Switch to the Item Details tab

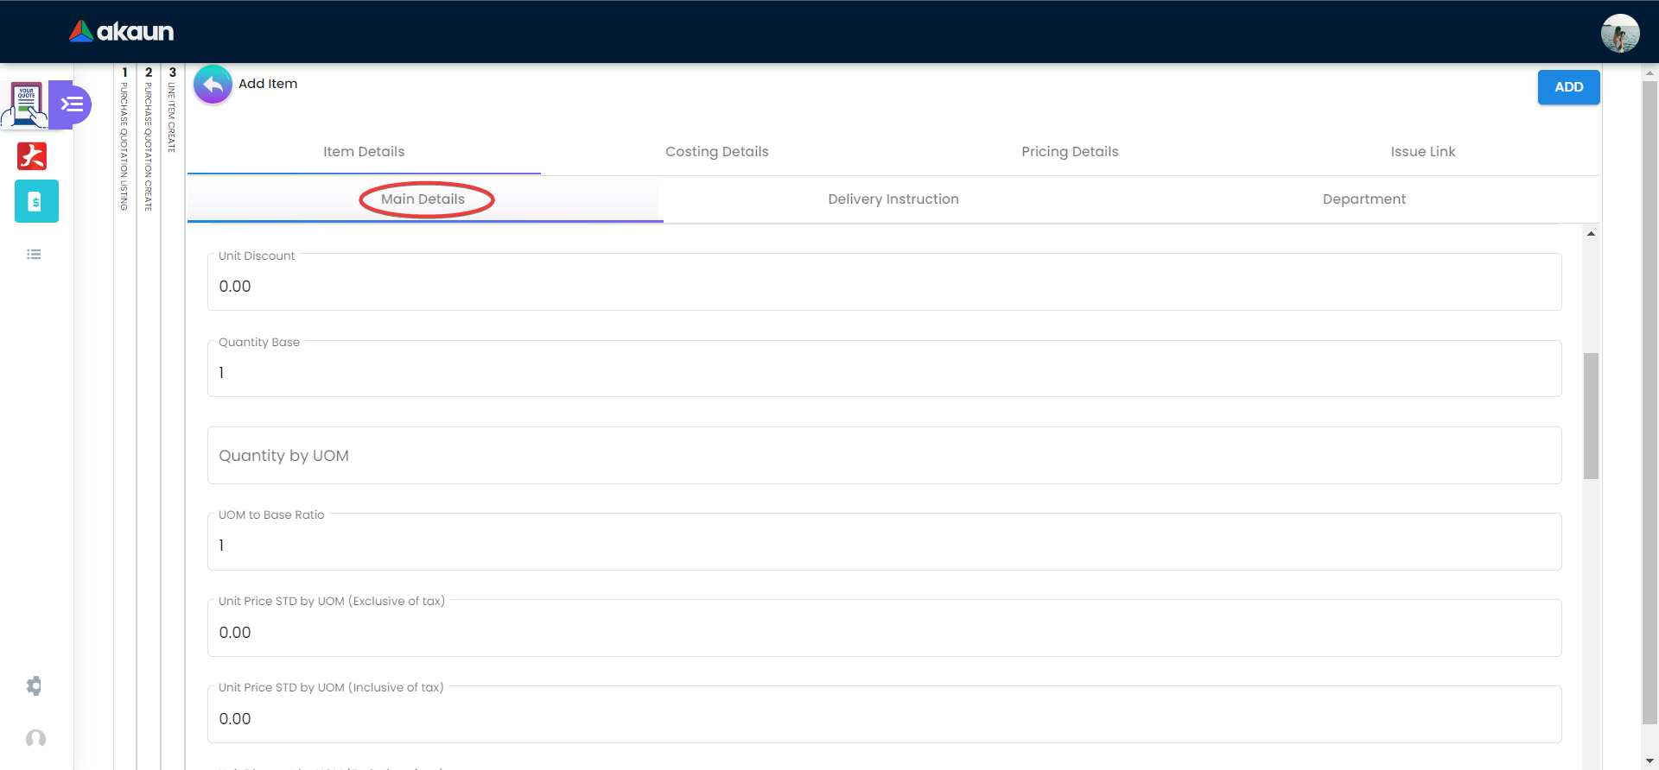tap(364, 152)
